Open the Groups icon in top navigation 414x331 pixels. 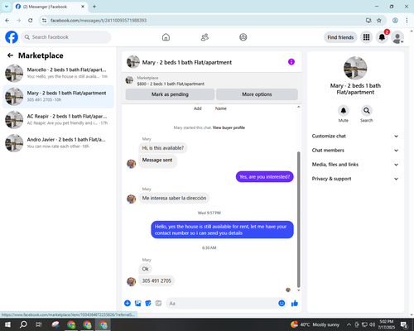click(243, 37)
